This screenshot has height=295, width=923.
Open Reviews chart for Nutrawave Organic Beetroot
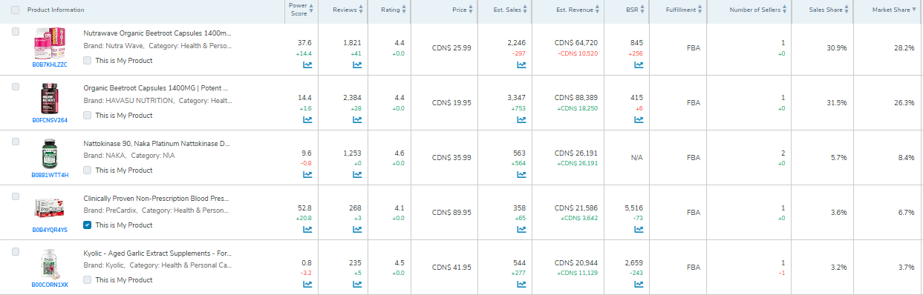(357, 65)
